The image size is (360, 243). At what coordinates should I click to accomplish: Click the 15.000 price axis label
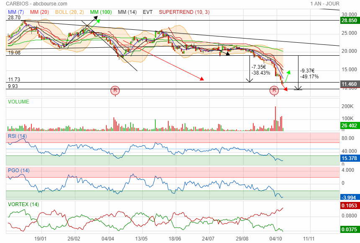[349, 70]
